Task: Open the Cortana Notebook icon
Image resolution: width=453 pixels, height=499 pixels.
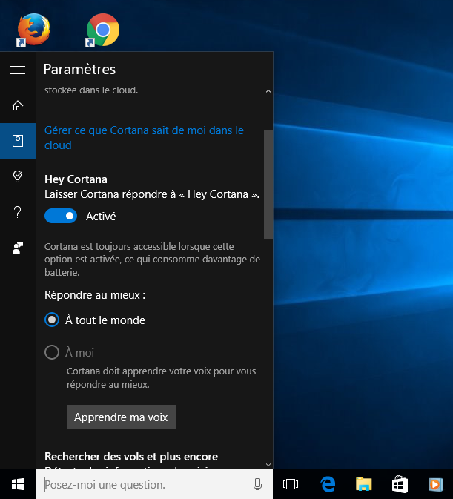Action: click(18, 141)
